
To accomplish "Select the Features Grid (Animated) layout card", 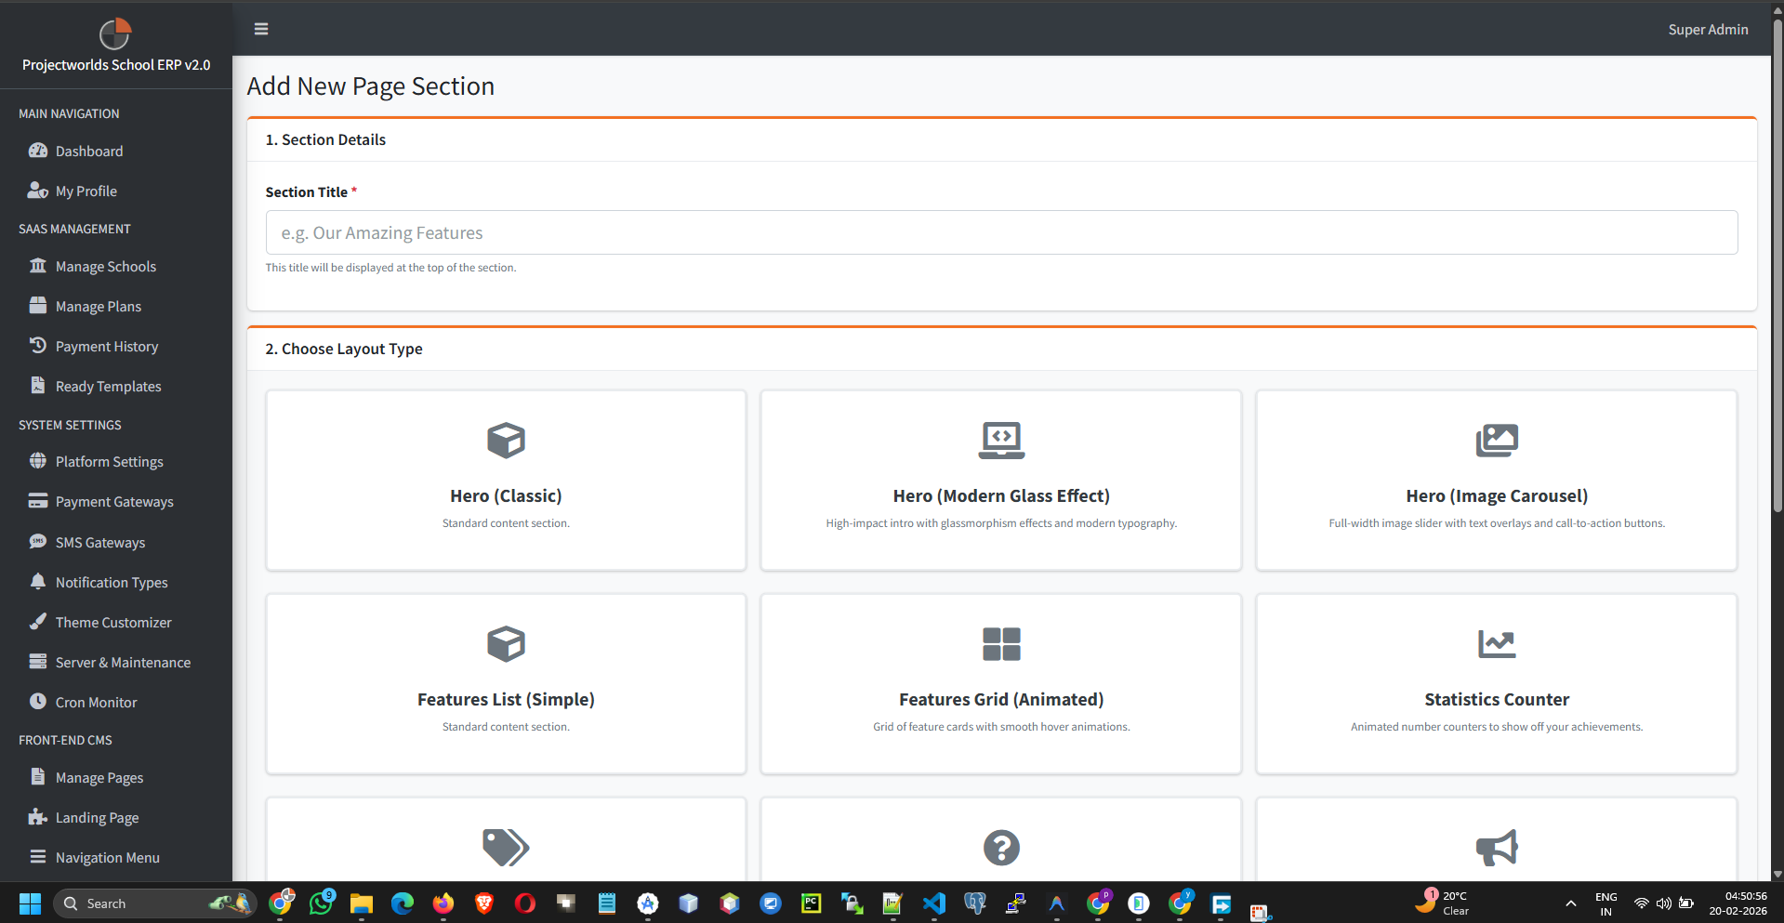I will (1000, 683).
